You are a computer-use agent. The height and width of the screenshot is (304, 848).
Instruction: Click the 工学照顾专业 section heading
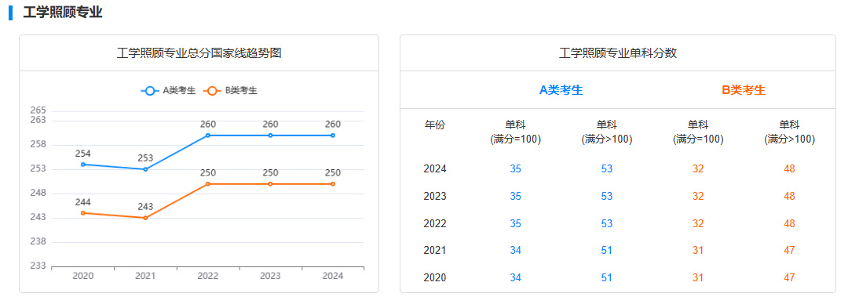point(63,13)
